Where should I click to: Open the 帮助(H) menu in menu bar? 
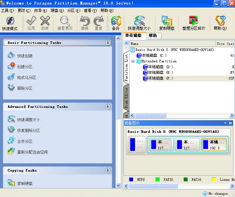[107, 10]
